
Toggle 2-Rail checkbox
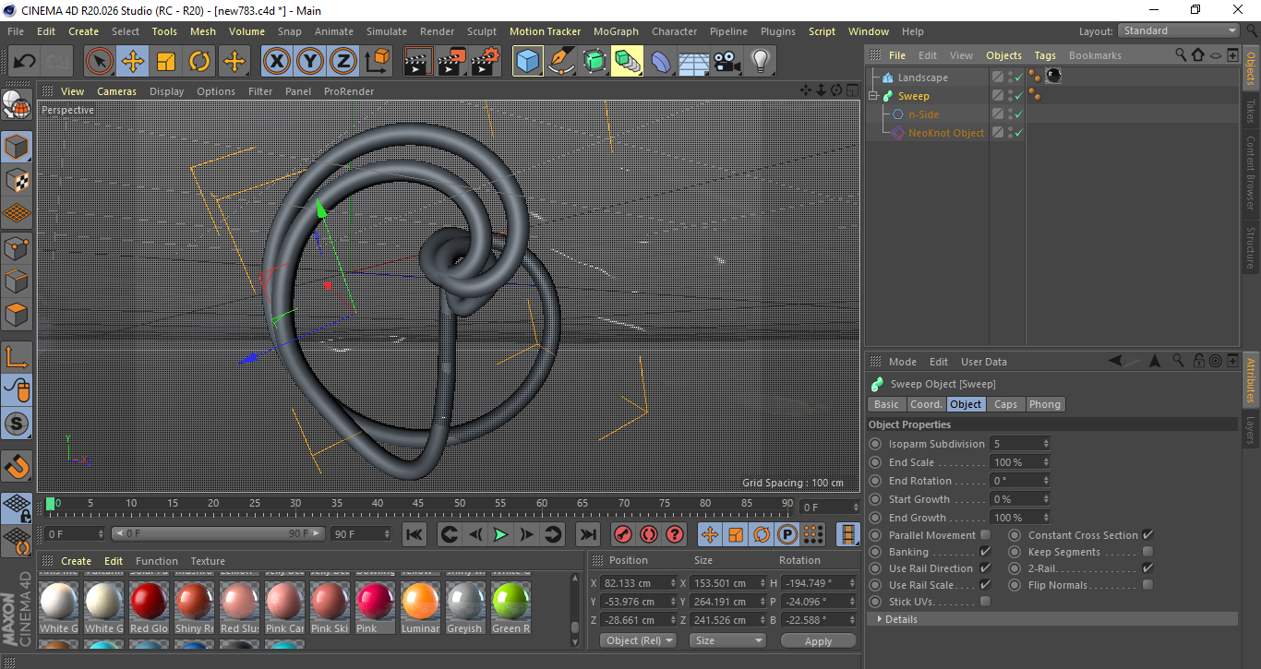tap(1147, 568)
